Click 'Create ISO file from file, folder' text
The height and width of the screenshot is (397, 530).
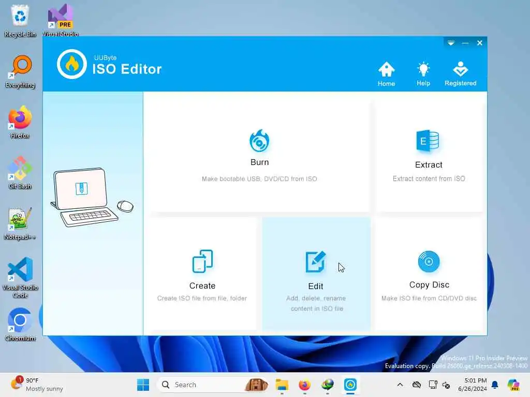[x=202, y=298]
